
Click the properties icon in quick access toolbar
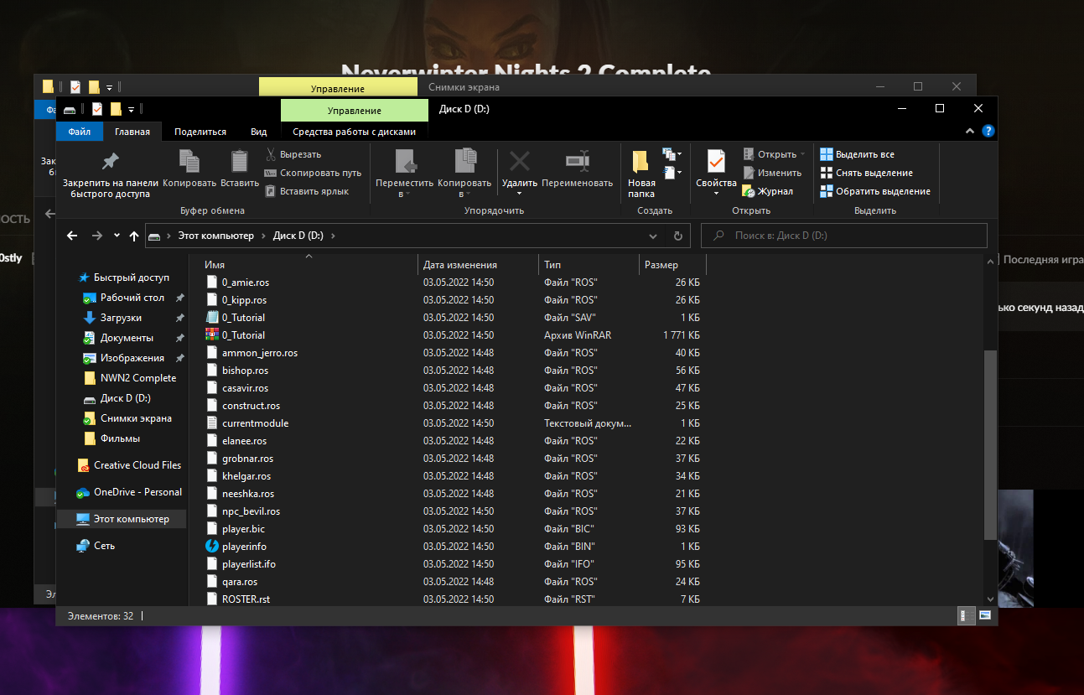[x=97, y=109]
